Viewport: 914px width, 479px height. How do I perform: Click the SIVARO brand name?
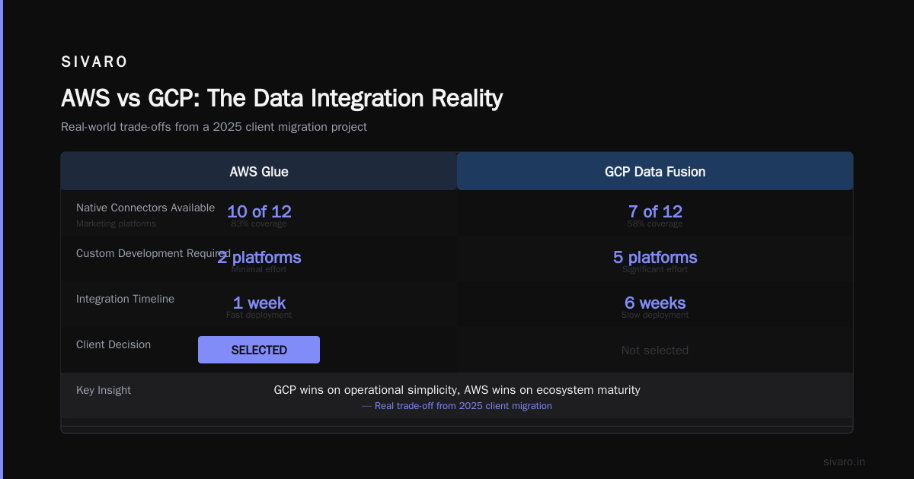tap(94, 62)
